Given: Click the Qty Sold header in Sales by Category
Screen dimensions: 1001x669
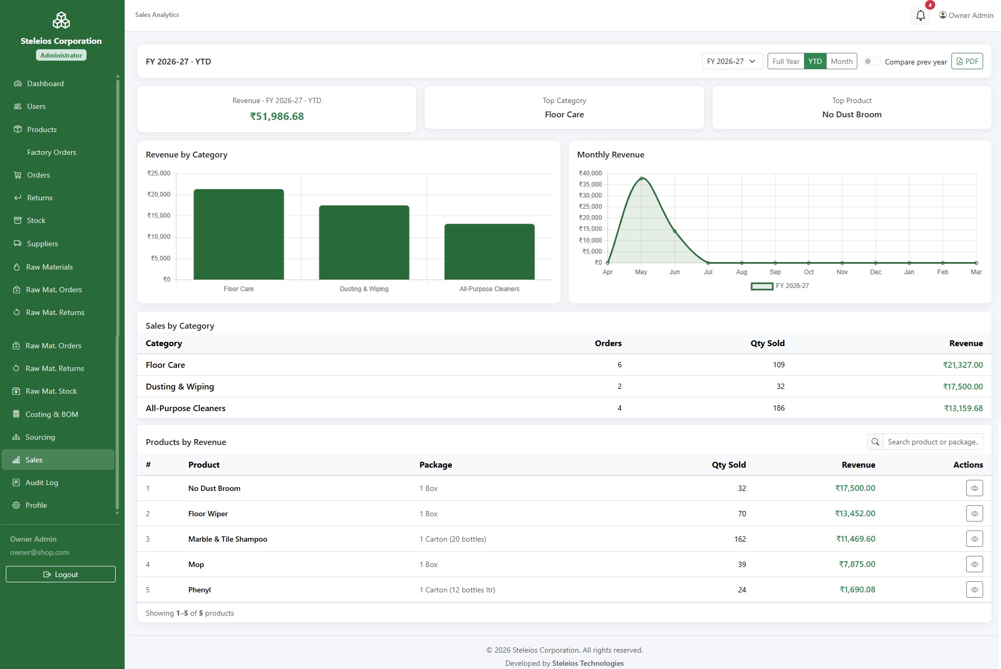Looking at the screenshot, I should [768, 343].
